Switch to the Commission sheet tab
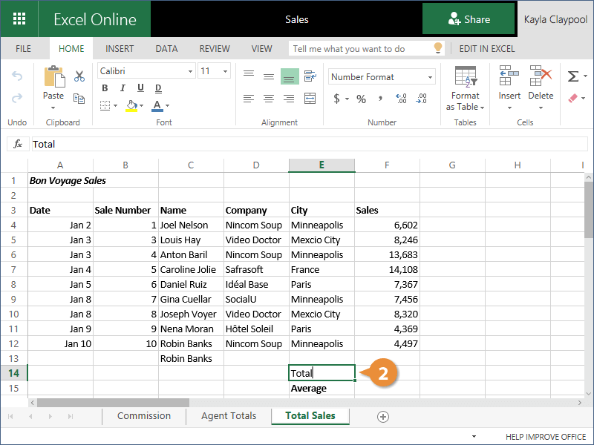 (144, 416)
